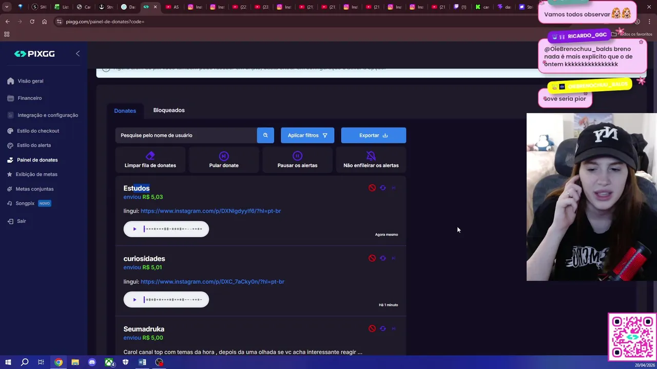Viewport: 657px width, 369px height.
Task: Toggle Não enfileirar os alertas
Action: click(x=371, y=160)
